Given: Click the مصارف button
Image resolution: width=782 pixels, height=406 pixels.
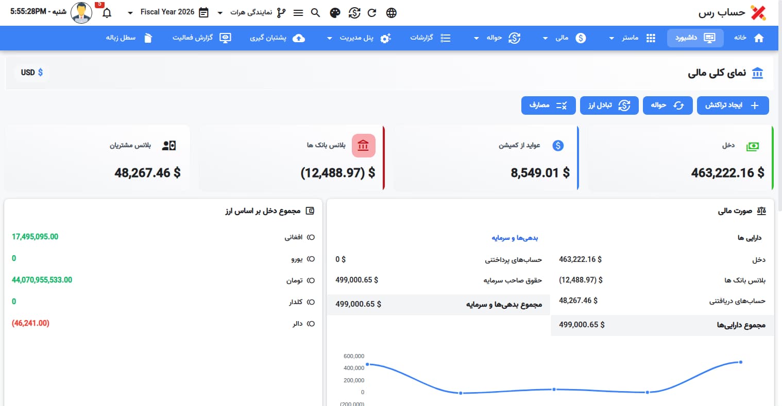Looking at the screenshot, I should tap(548, 105).
